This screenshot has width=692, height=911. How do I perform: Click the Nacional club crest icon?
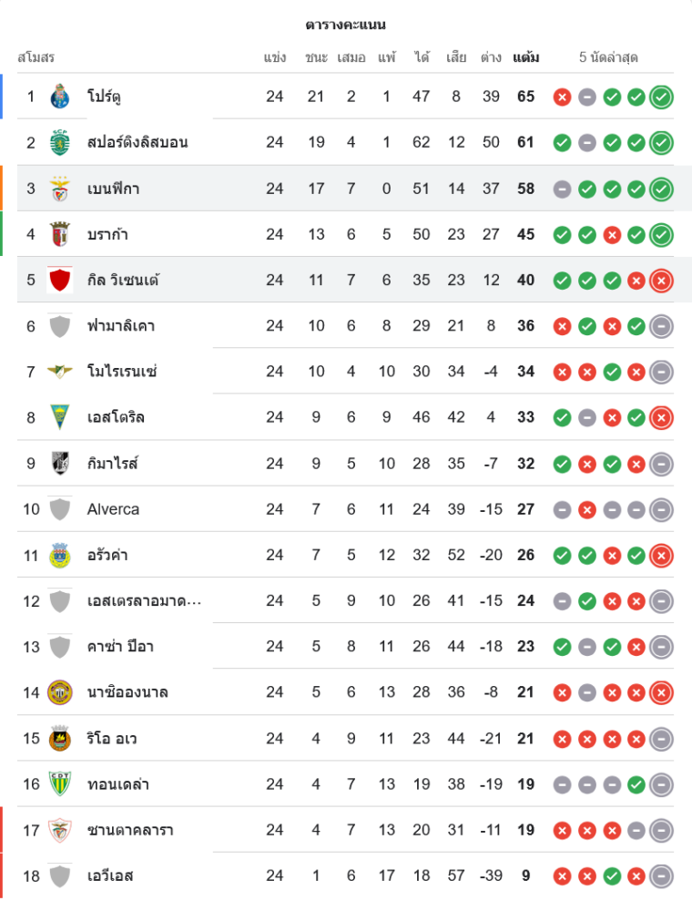[60, 692]
